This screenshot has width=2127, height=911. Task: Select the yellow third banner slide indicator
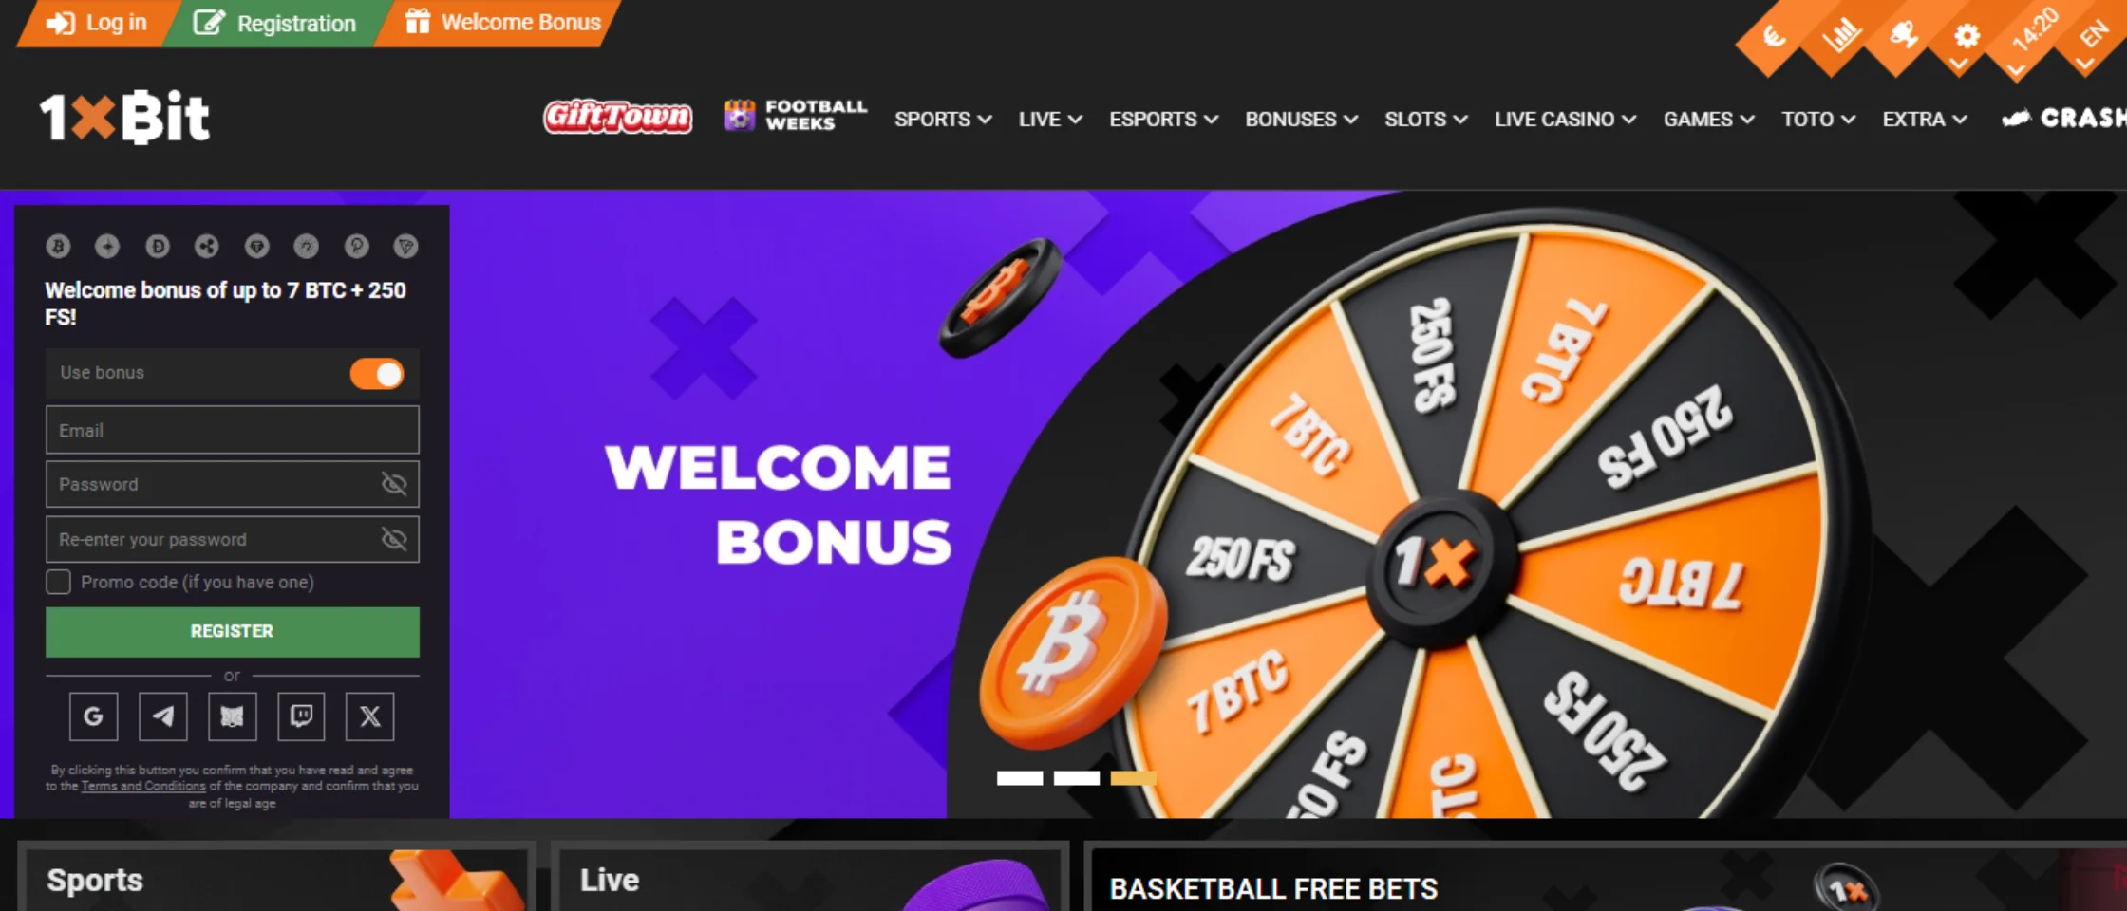pyautogui.click(x=1134, y=778)
